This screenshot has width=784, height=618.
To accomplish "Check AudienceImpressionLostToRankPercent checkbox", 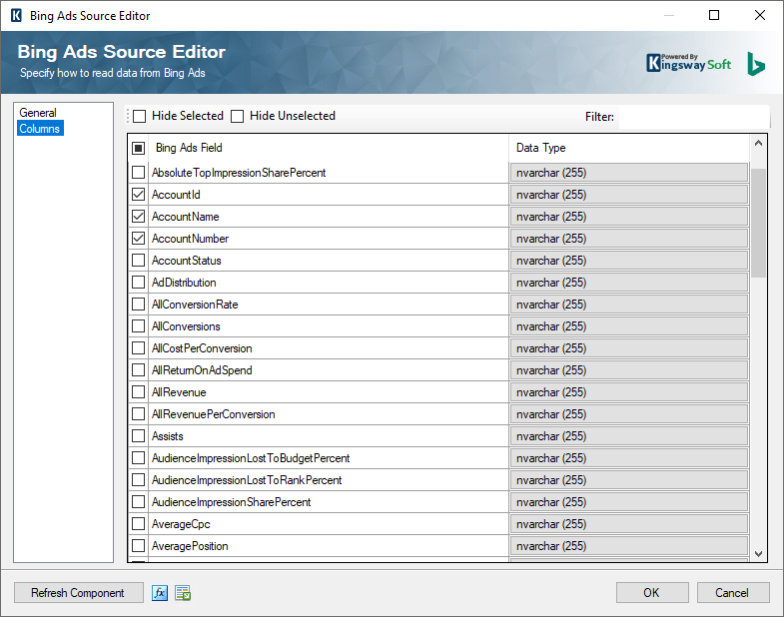I will (x=139, y=480).
